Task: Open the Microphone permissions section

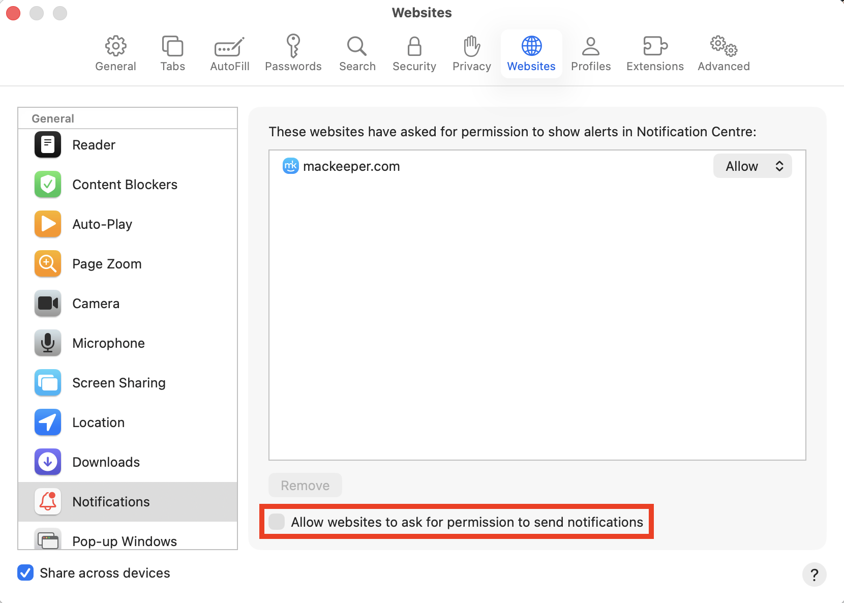Action: pos(108,343)
